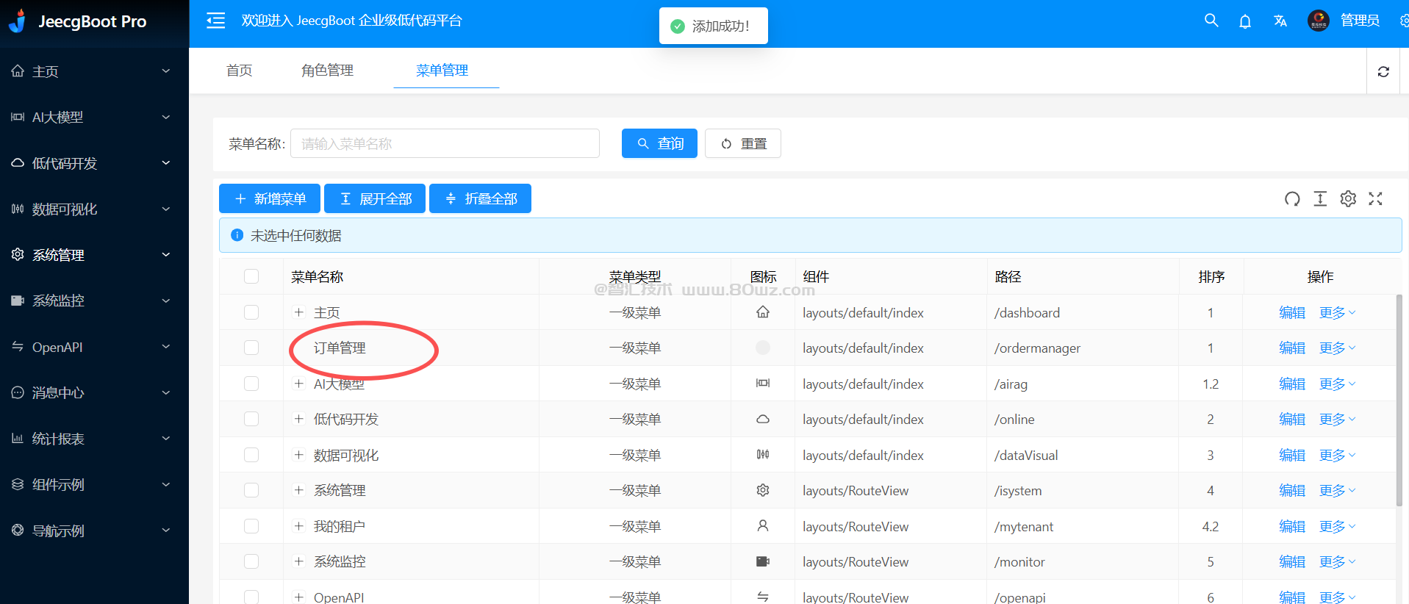Click the 低代码开发 row cloud icon

point(763,420)
